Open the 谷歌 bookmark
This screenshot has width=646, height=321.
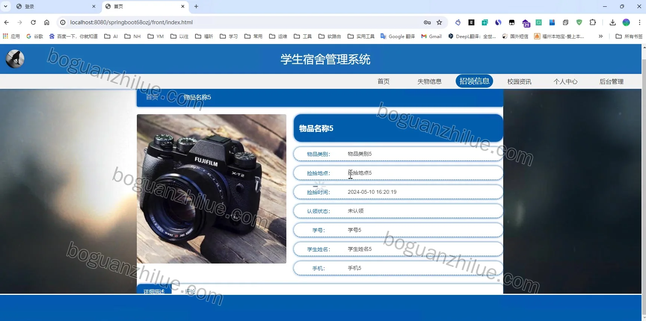(x=35, y=36)
